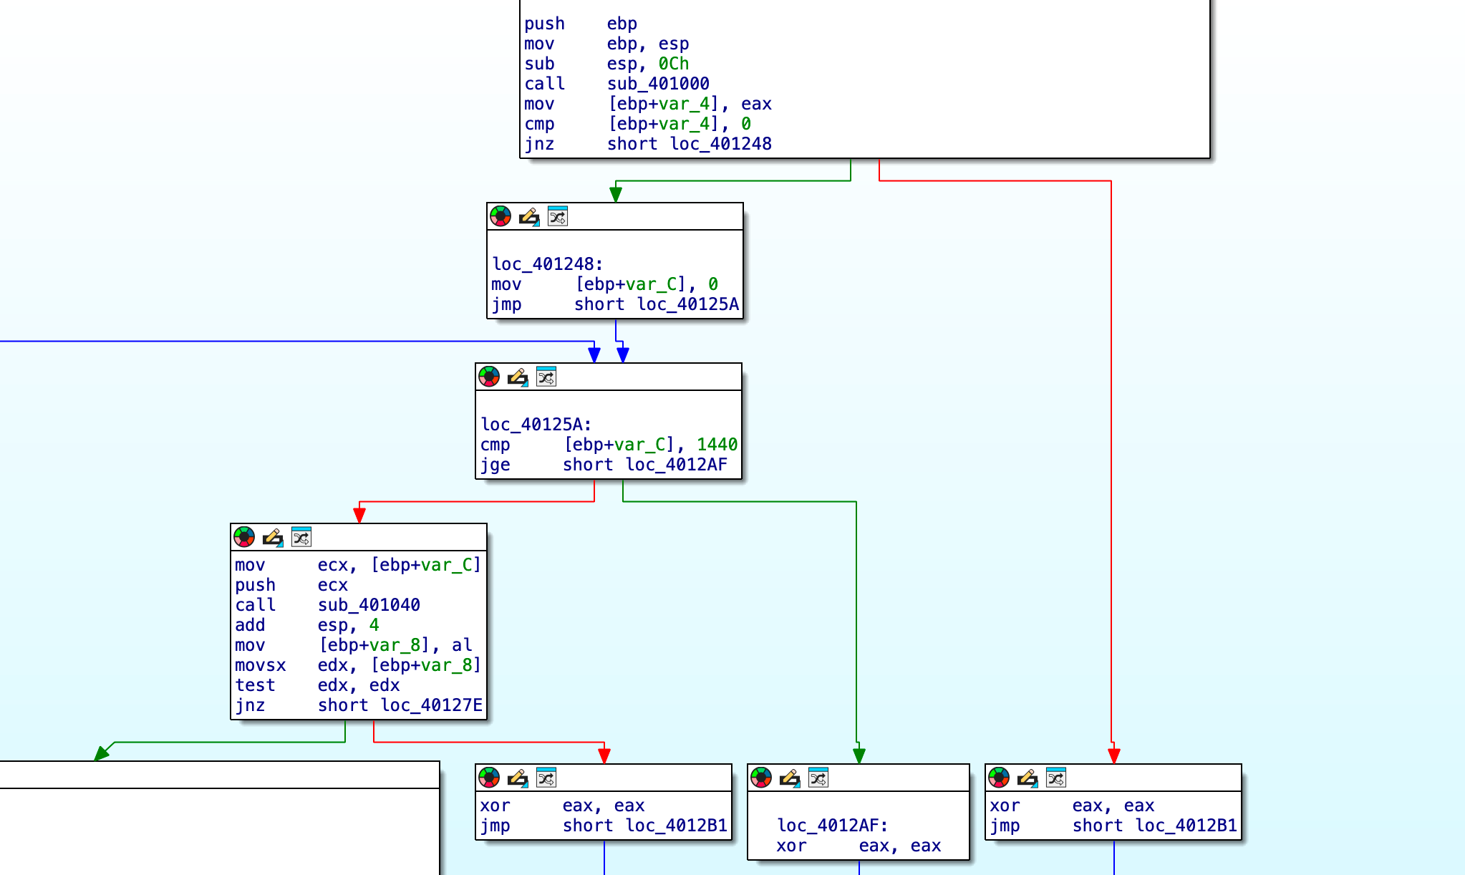Viewport: 1465px width, 875px height.
Task: Click loc_40127E in the jnz instruction
Action: point(431,705)
